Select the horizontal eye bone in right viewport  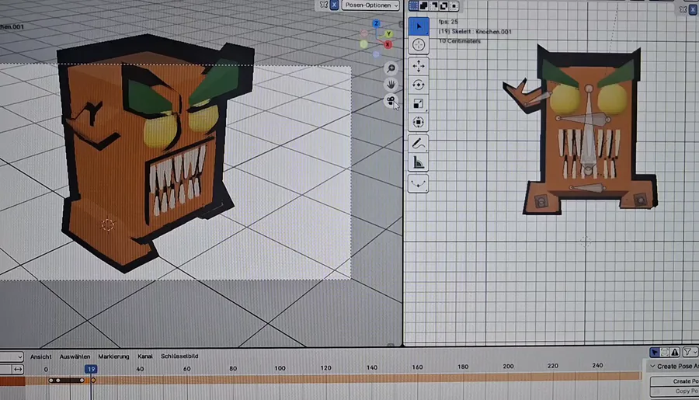pos(582,119)
